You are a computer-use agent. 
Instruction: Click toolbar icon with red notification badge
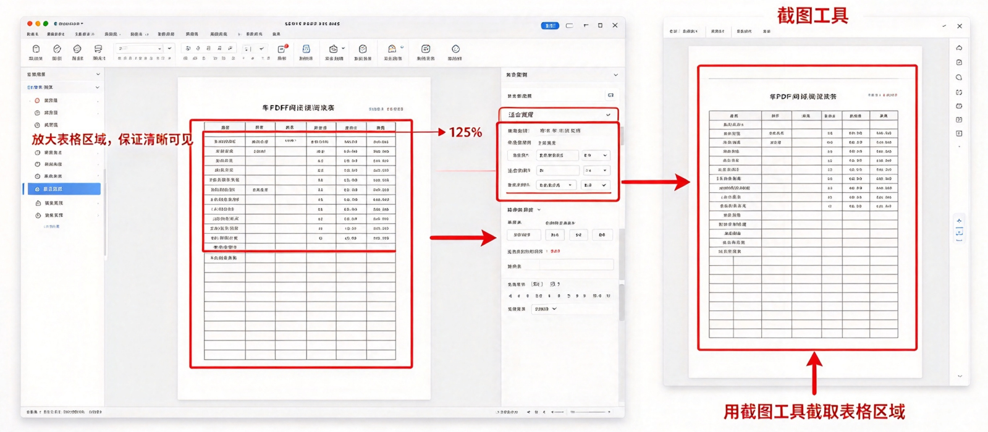(x=282, y=49)
